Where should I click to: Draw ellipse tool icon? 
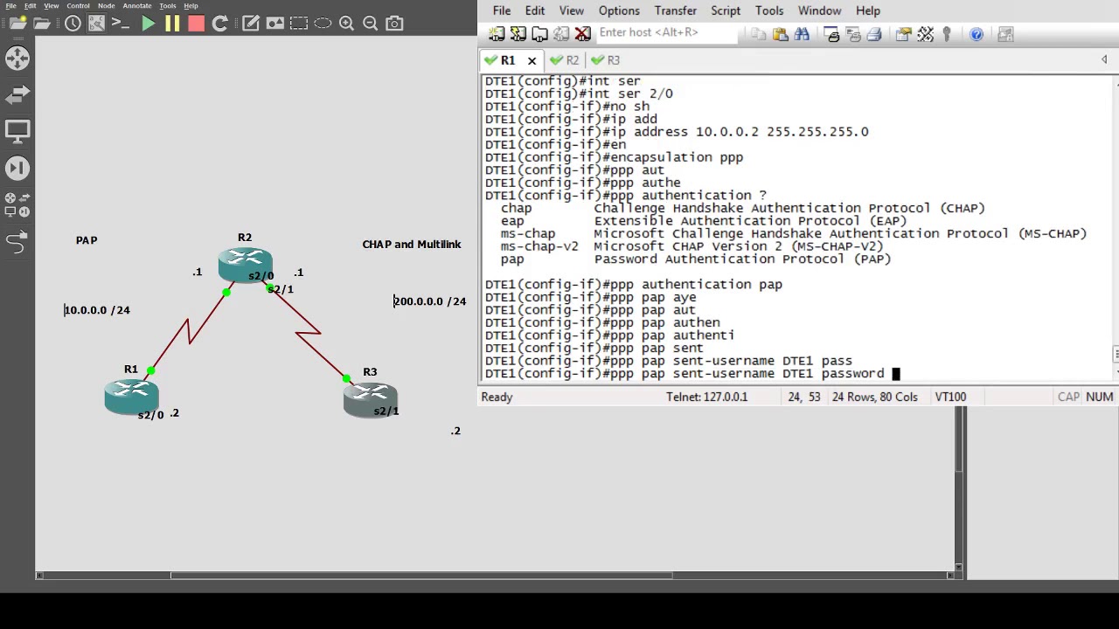coord(323,24)
